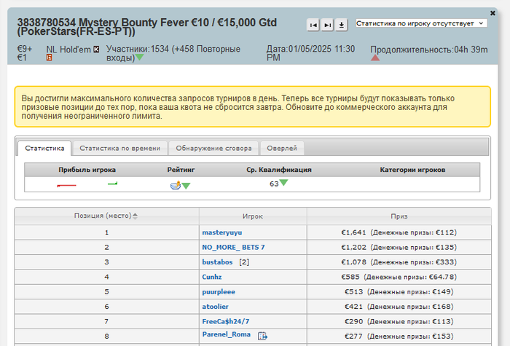The width and height of the screenshot is (510, 346).
Task: Open player Cunhz profile
Action: coord(212,277)
